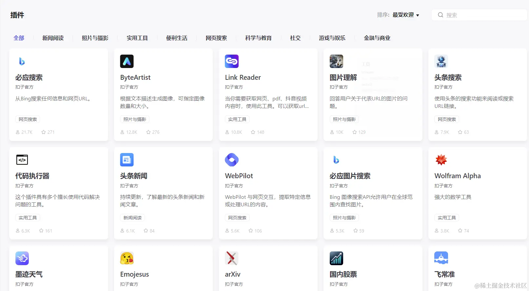Viewport: 529px width, 291px height.
Task: Click the 照片与摄影 tag on 必应图片搜索 card
Action: tap(344, 218)
